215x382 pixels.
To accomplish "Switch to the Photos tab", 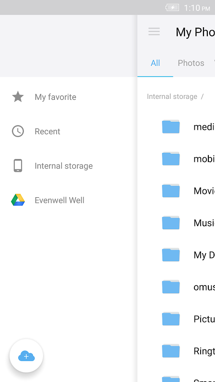I will coord(191,63).
